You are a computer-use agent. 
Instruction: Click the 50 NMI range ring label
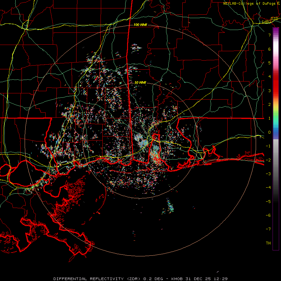point(140,83)
